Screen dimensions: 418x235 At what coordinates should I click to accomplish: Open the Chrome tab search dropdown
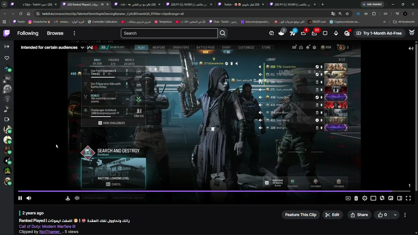pos(4,5)
